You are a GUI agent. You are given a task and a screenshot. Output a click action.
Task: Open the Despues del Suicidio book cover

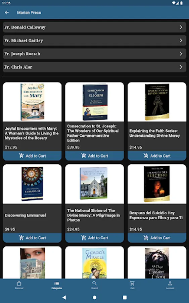(157, 184)
